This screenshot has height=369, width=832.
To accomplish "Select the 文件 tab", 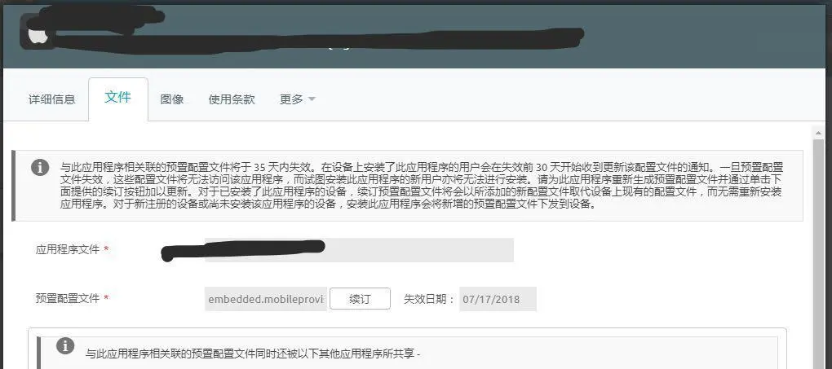I will (117, 98).
